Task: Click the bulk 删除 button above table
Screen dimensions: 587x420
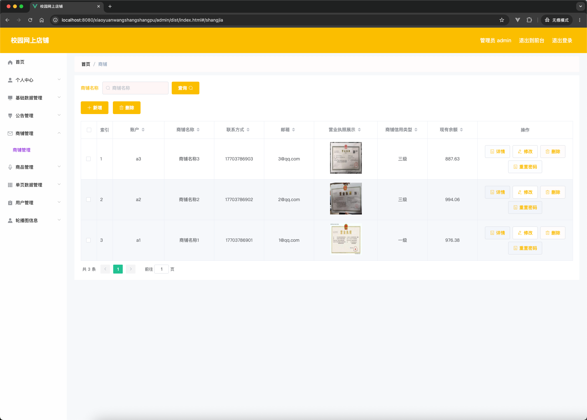Action: pos(127,108)
